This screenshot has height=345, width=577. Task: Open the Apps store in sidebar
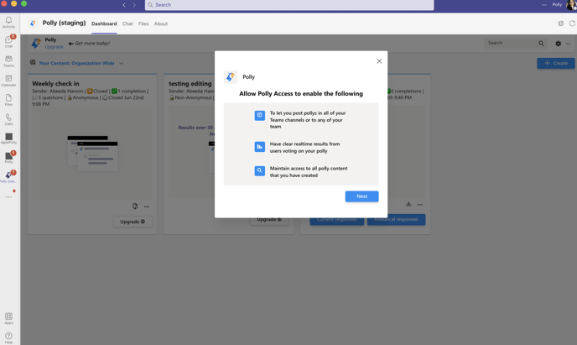[8, 319]
